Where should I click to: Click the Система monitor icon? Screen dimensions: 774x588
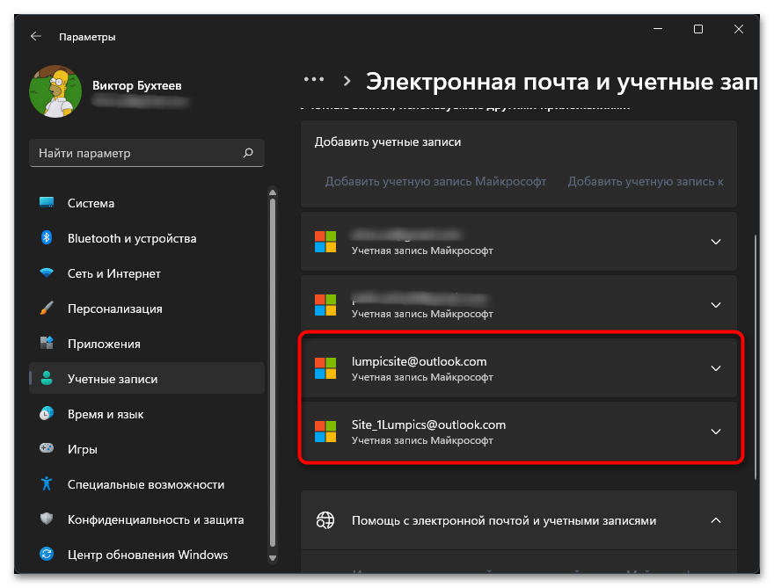coord(47,203)
